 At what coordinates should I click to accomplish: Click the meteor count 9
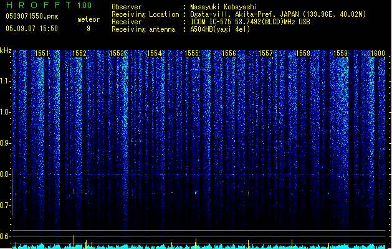pos(88,29)
